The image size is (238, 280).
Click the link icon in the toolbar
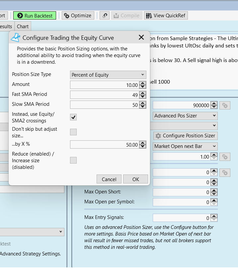pyautogui.click(x=105, y=16)
